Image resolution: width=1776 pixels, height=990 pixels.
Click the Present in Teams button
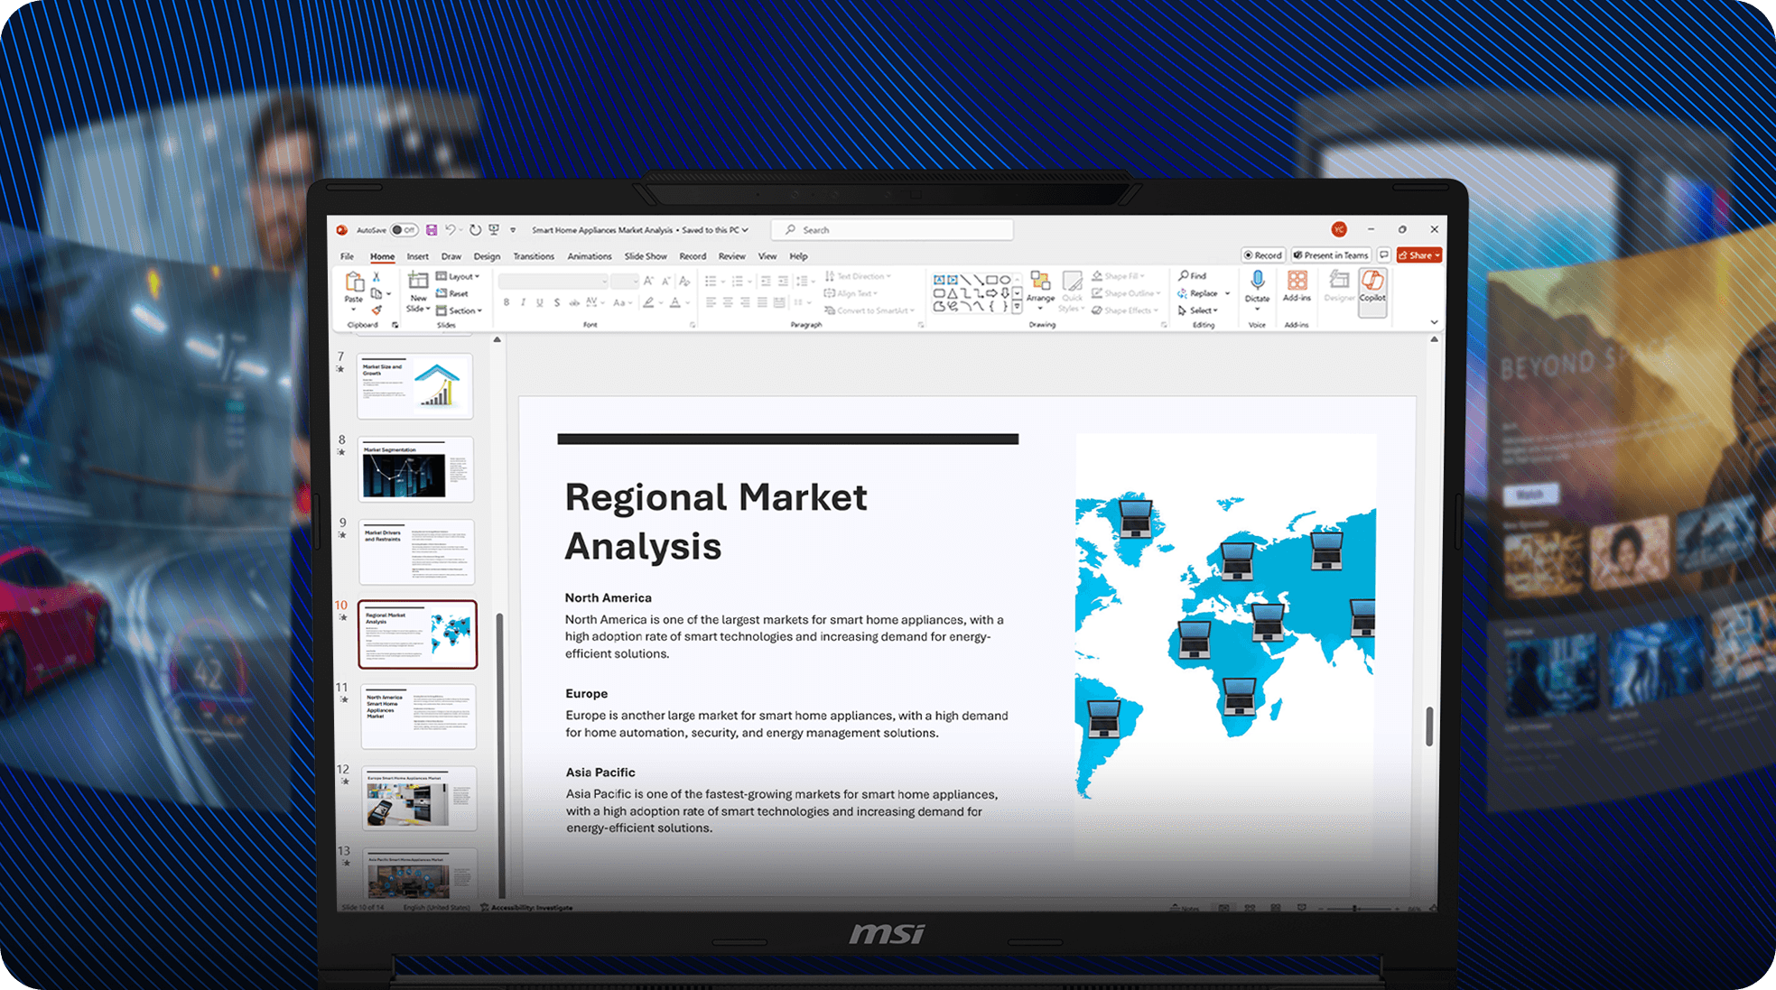point(1331,255)
